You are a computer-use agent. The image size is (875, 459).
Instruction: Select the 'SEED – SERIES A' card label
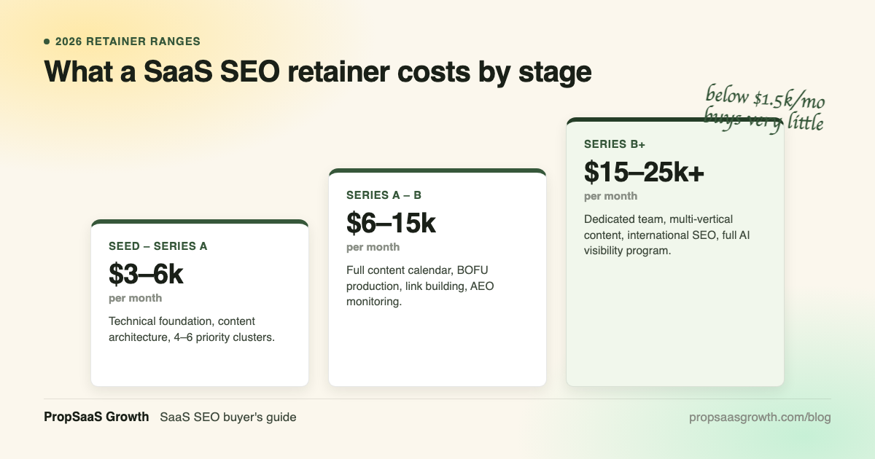pyautogui.click(x=158, y=246)
